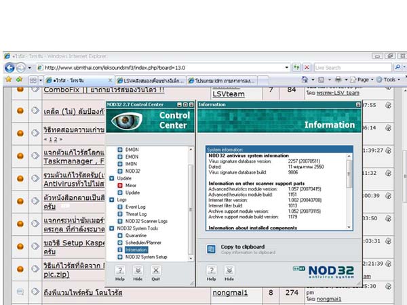
Task: Switch to the LSV browser tab
Action: tap(151, 81)
